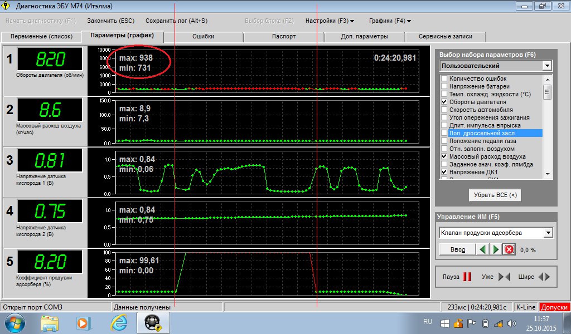Click the green right arrow for actuator control
Screen dimensions: 571x334
coord(496,249)
